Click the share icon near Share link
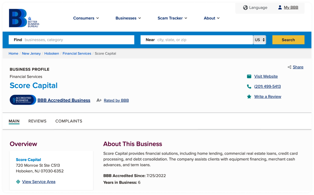 [x=290, y=67]
